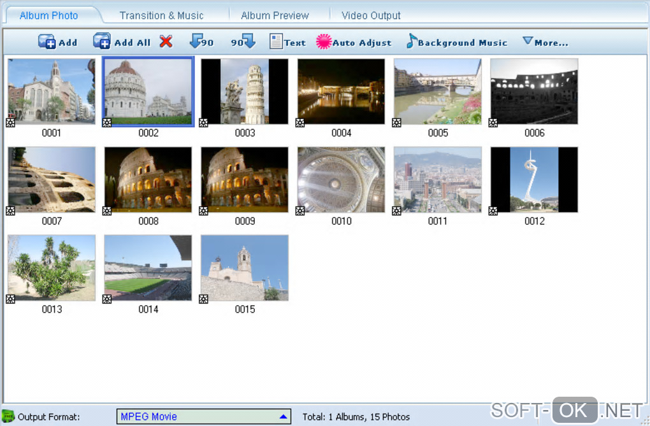
Task: Select Colosseum wall thumbnail 0007
Action: (x=52, y=180)
